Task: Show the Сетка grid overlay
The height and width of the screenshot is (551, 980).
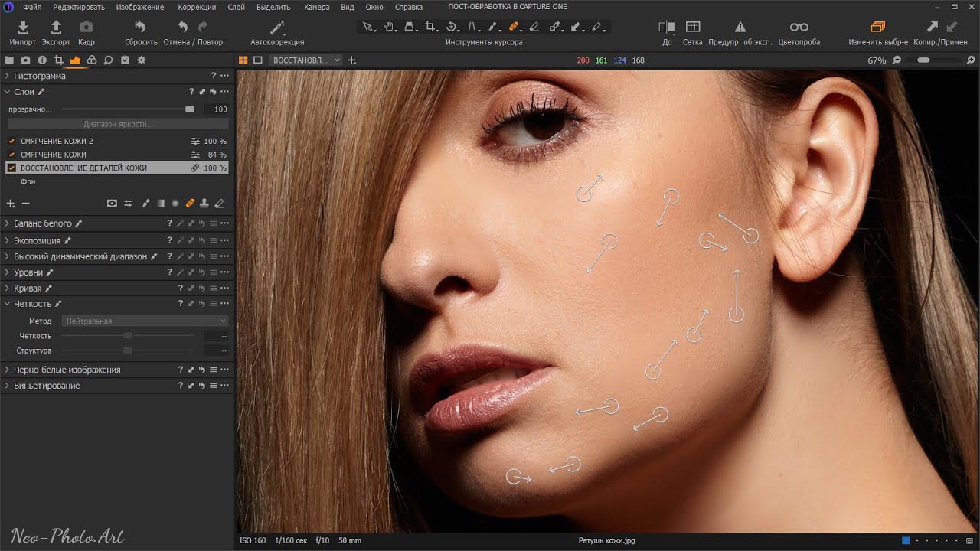Action: [692, 28]
